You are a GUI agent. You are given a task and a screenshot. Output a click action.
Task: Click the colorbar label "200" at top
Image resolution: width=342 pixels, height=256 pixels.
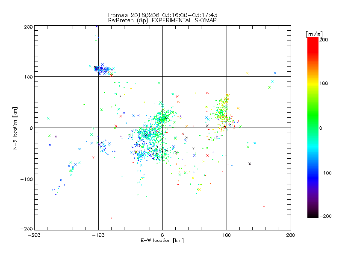[x=324, y=40]
